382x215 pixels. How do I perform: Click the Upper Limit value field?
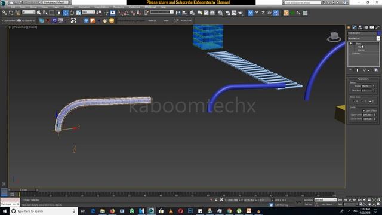pyautogui.click(x=368, y=115)
